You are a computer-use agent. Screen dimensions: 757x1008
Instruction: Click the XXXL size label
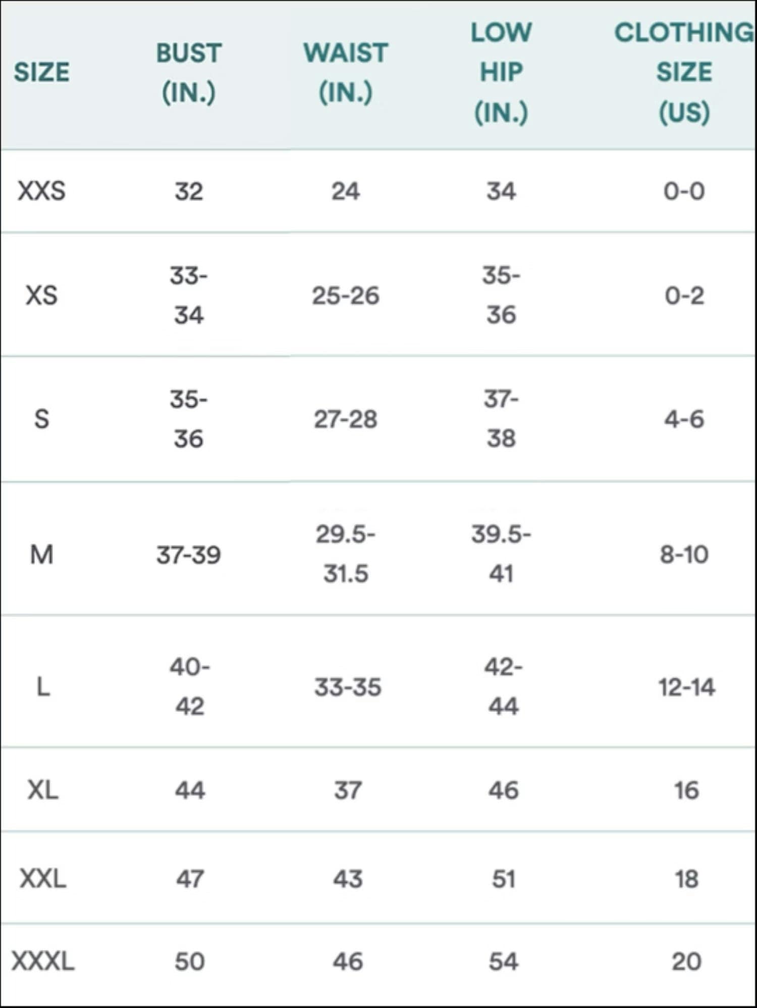[43, 961]
